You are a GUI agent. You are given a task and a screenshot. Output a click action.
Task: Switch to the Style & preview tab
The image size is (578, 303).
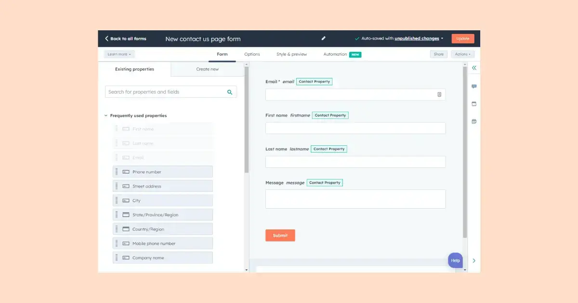(291, 54)
